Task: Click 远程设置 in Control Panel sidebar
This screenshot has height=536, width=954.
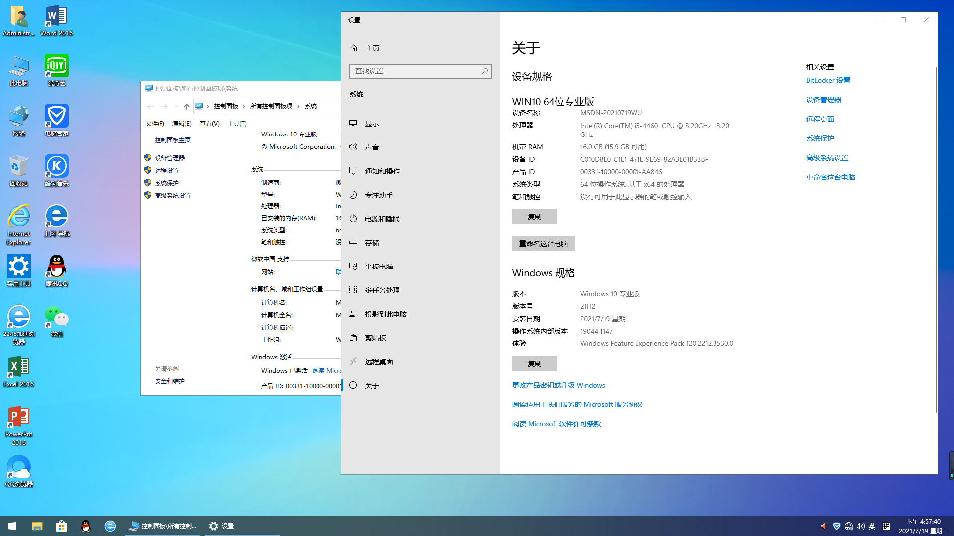Action: (166, 170)
